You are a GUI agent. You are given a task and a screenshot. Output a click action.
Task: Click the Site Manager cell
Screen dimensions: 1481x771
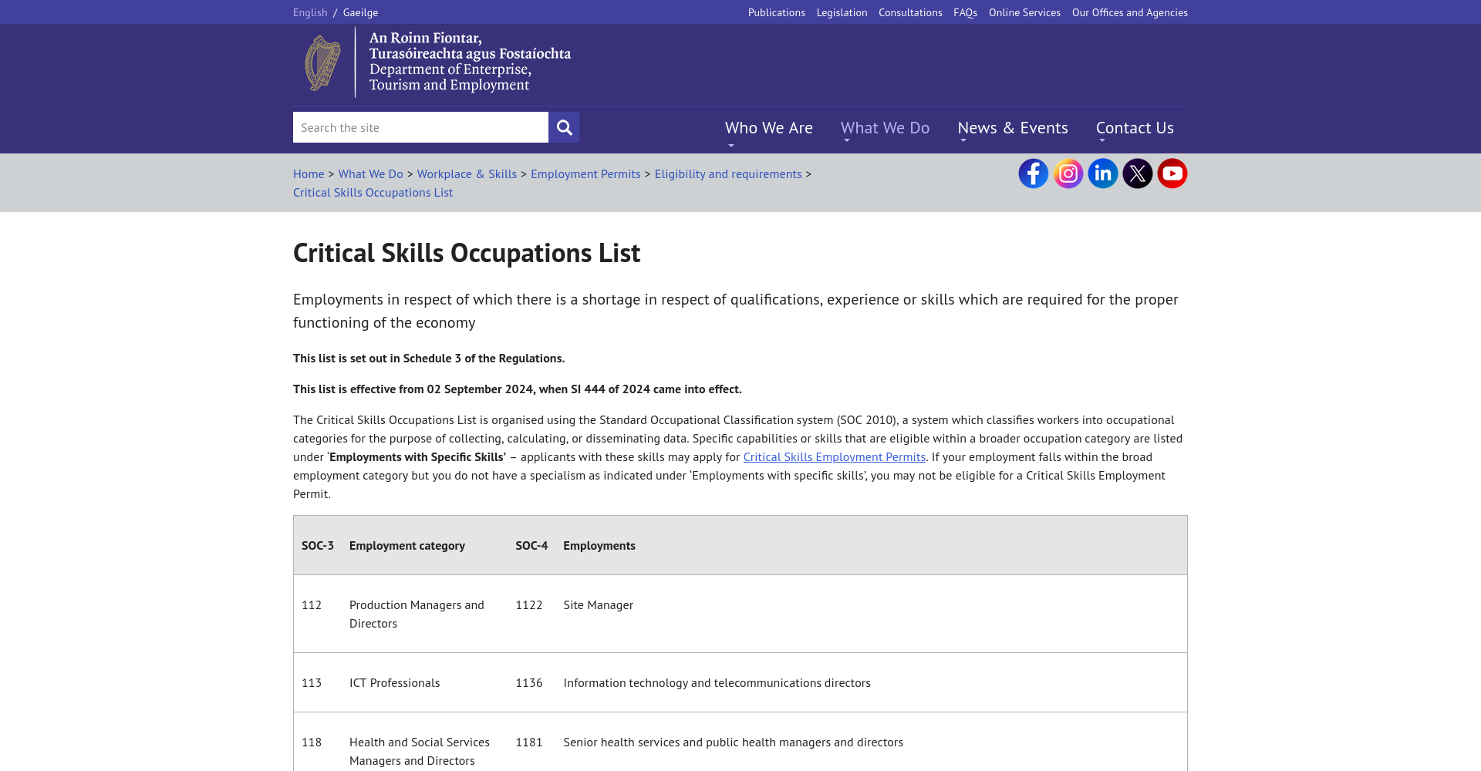tap(599, 605)
